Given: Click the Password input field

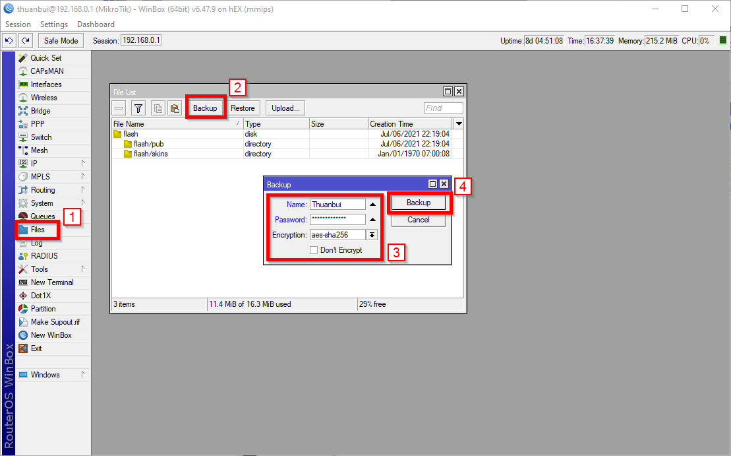Looking at the screenshot, I should tap(337, 220).
